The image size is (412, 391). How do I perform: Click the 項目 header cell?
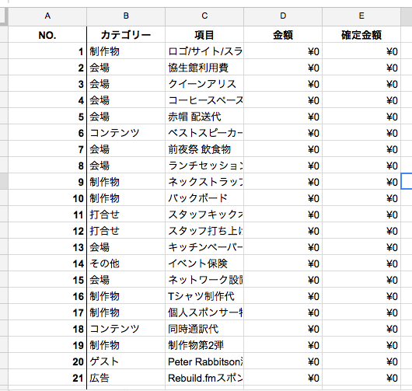click(204, 34)
